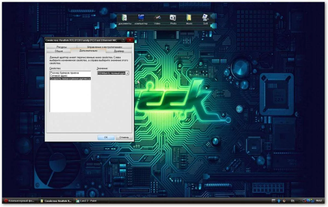Click the 16:52 clock in tray
The image size is (328, 207).
point(319,201)
